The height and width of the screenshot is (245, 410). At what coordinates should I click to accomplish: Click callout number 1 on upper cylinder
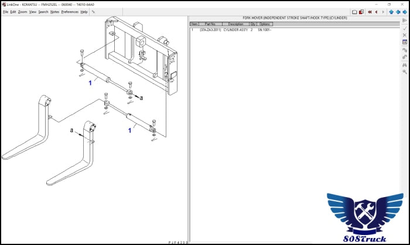click(x=90, y=84)
